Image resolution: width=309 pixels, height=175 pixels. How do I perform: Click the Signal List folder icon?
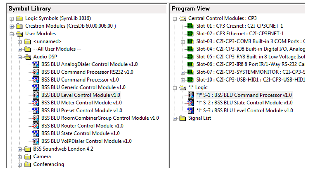(182, 118)
